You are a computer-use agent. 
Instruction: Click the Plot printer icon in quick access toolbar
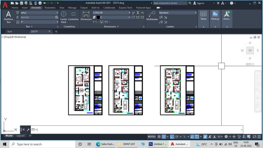pos(40,3)
